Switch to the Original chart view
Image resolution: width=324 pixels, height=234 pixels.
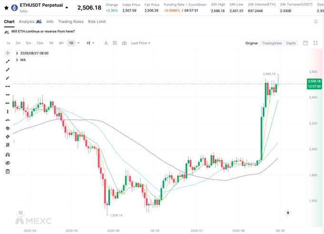tap(252, 43)
